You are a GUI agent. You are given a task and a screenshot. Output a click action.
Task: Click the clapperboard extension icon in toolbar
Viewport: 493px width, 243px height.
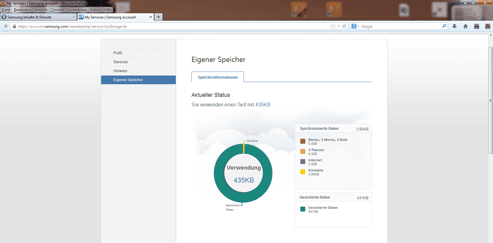[x=477, y=26]
